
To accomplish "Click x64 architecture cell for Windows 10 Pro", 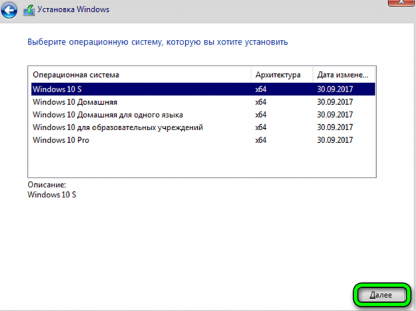I will [261, 140].
